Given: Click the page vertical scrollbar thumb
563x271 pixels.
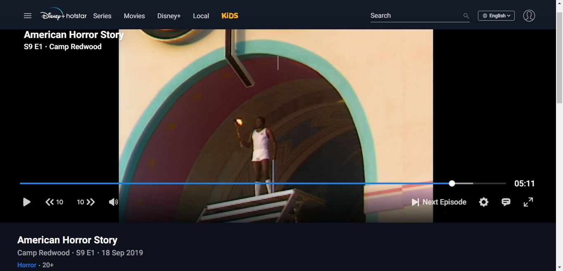Looking at the screenshot, I should tap(559, 58).
